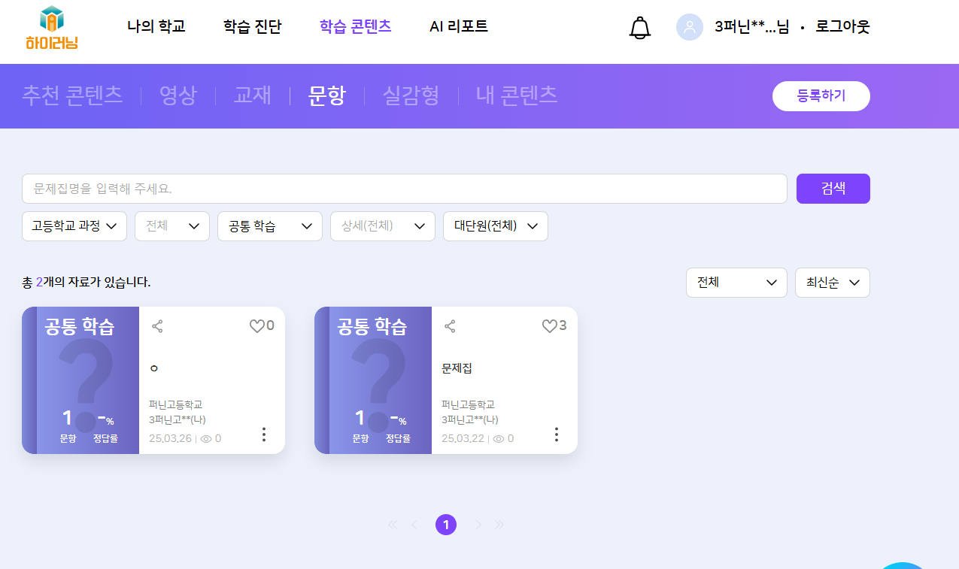Viewport: 959px width, 569px height.
Task: Expand the 고등학교 과정 dropdown
Action: tap(74, 226)
